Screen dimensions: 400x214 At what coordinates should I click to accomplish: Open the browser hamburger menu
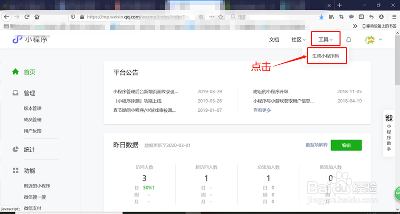coord(394,17)
